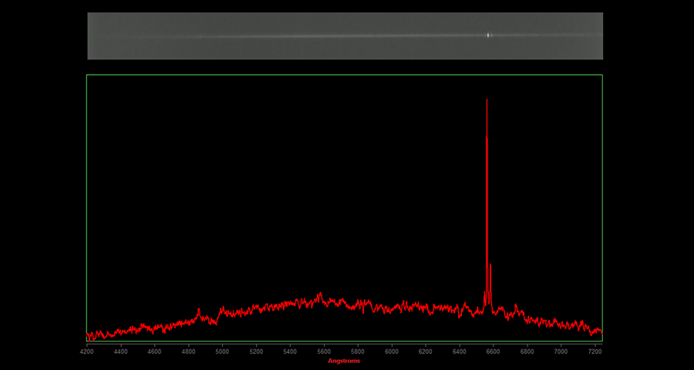
Task: Select the 7000 axis tick label
Action: point(561,351)
